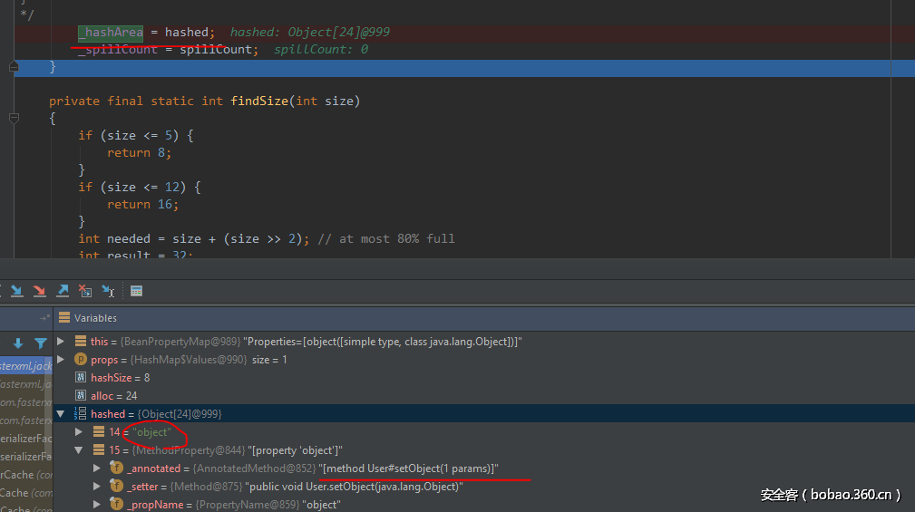This screenshot has width=915, height=512.
Task: Expand array element 14 'object'
Action: point(79,432)
